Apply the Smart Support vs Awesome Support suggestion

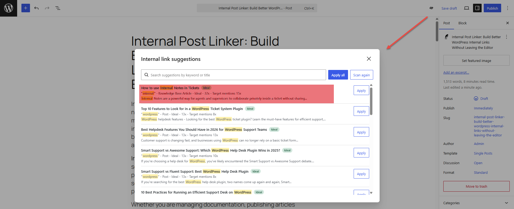[x=361, y=153]
